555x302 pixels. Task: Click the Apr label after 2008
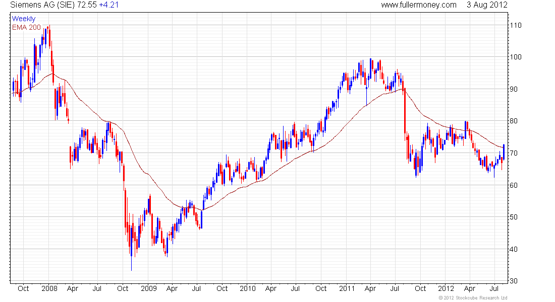coord(73,288)
